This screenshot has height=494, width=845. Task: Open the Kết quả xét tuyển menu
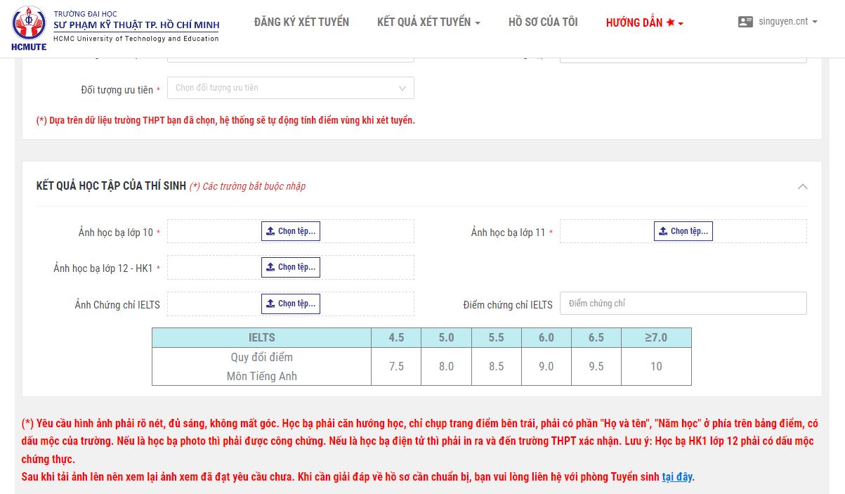(428, 22)
